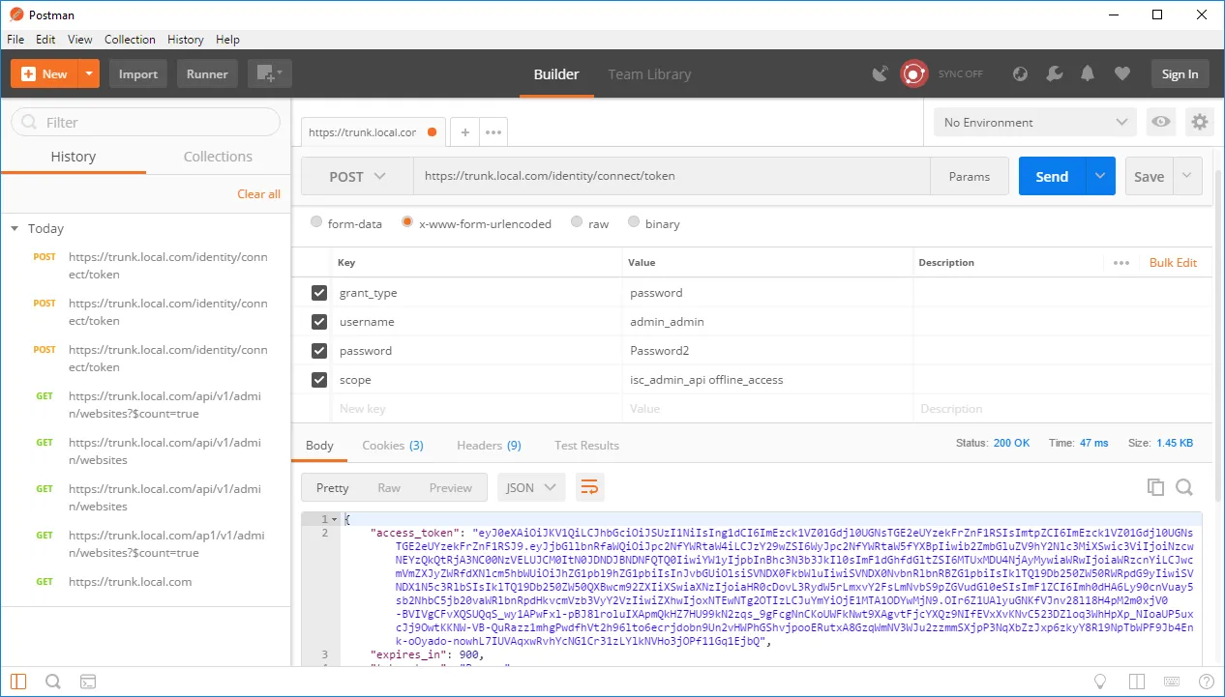Viewport: 1225px width, 697px height.
Task: Click the search response magnifier icon
Action: coord(1184,488)
